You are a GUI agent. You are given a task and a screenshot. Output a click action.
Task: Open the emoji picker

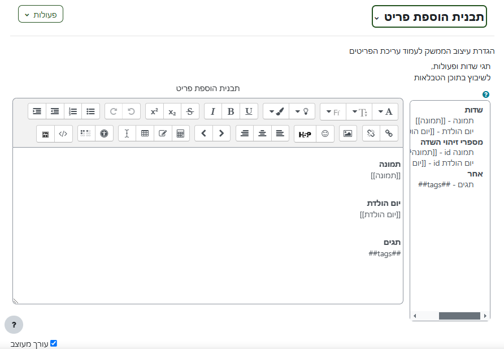[x=325, y=134]
